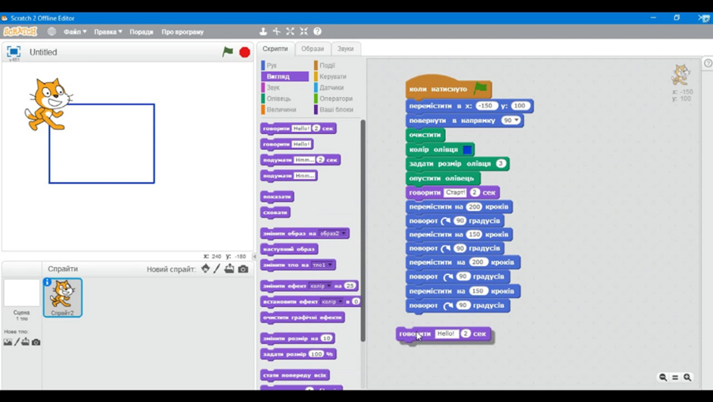This screenshot has height=402, width=713.
Task: Open the Файл menu
Action: (x=74, y=32)
